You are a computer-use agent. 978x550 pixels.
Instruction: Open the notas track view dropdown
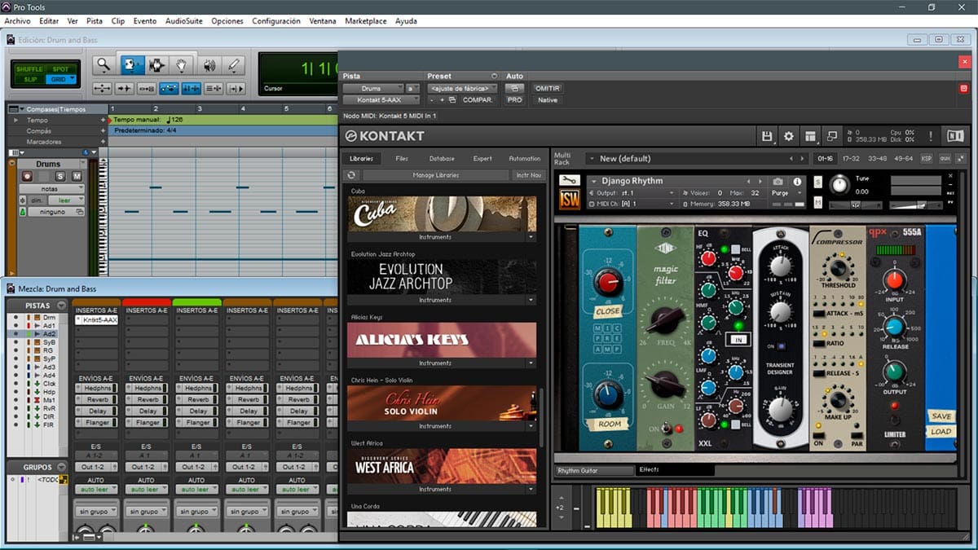pos(51,188)
